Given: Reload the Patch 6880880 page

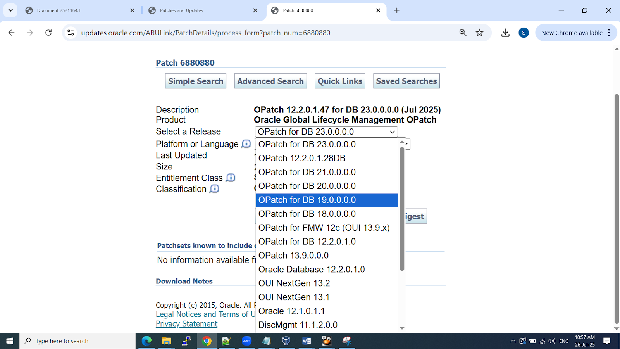Looking at the screenshot, I should click(x=48, y=33).
